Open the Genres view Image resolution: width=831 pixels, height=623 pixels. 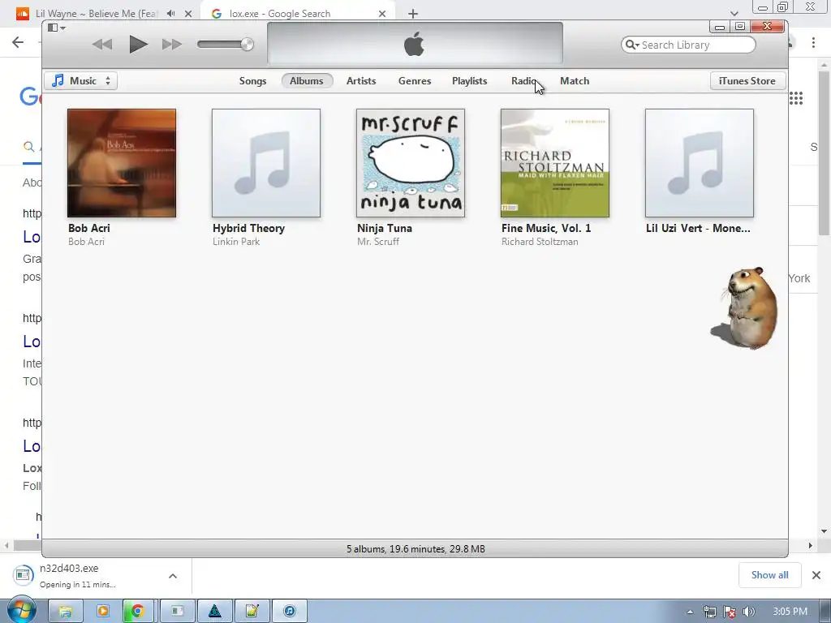pos(415,80)
